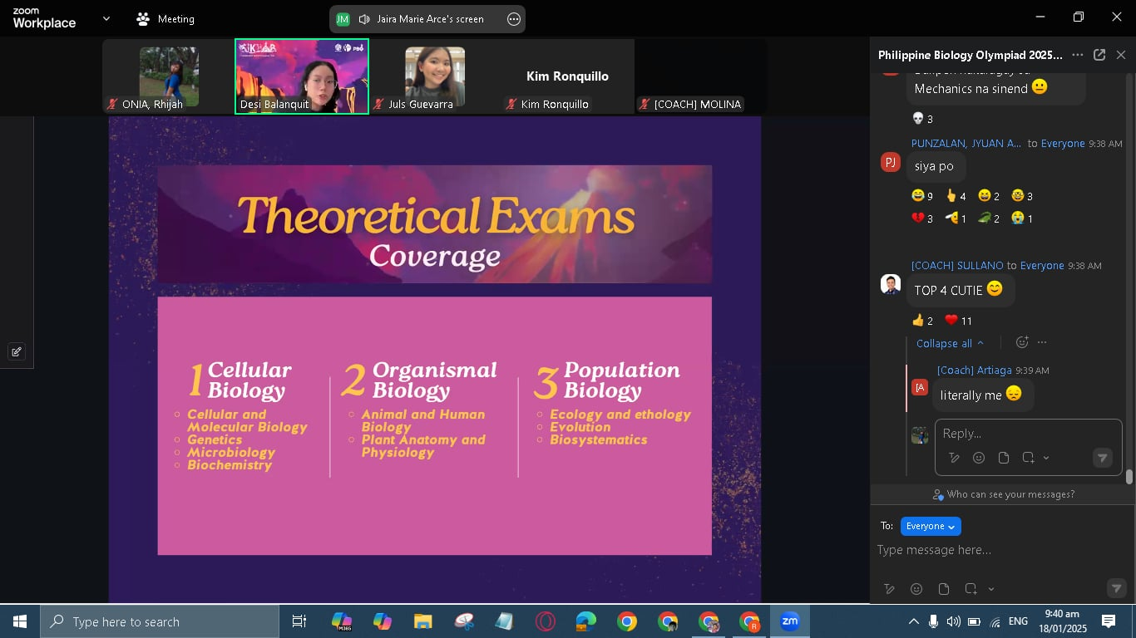Toggle the laughing-tears reaction with count 9
This screenshot has height=638, width=1136.
[x=922, y=196]
